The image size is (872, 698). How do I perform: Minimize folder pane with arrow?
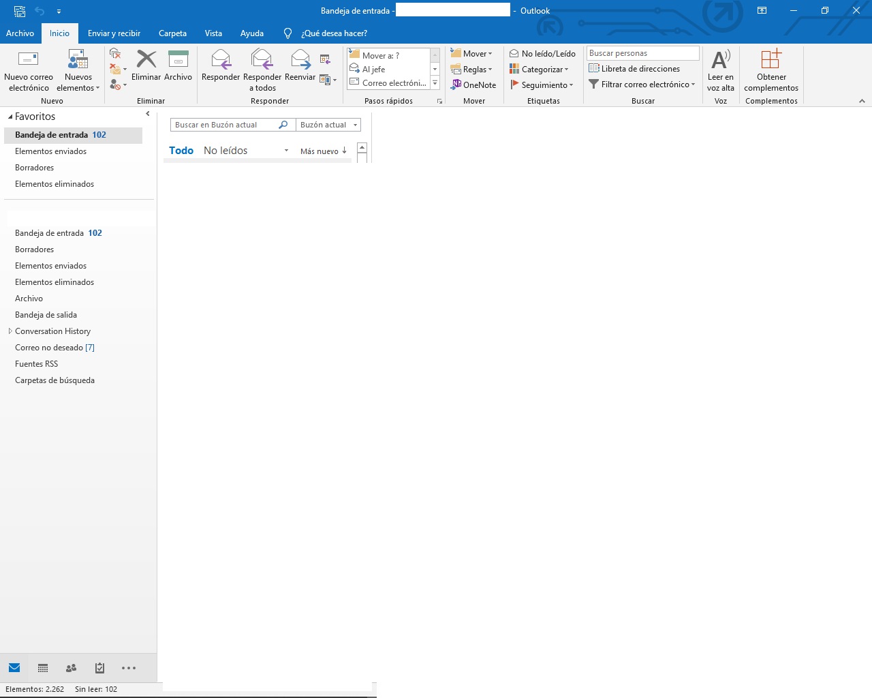[x=148, y=114]
